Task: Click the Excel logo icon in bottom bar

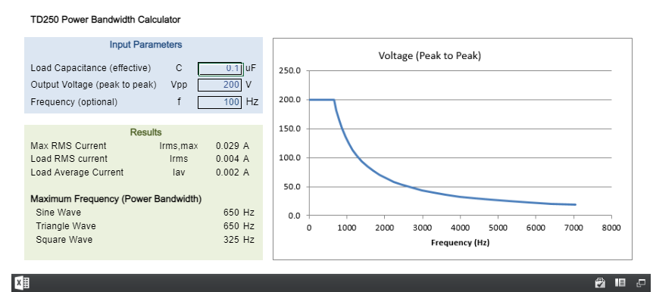Action: coord(22,283)
